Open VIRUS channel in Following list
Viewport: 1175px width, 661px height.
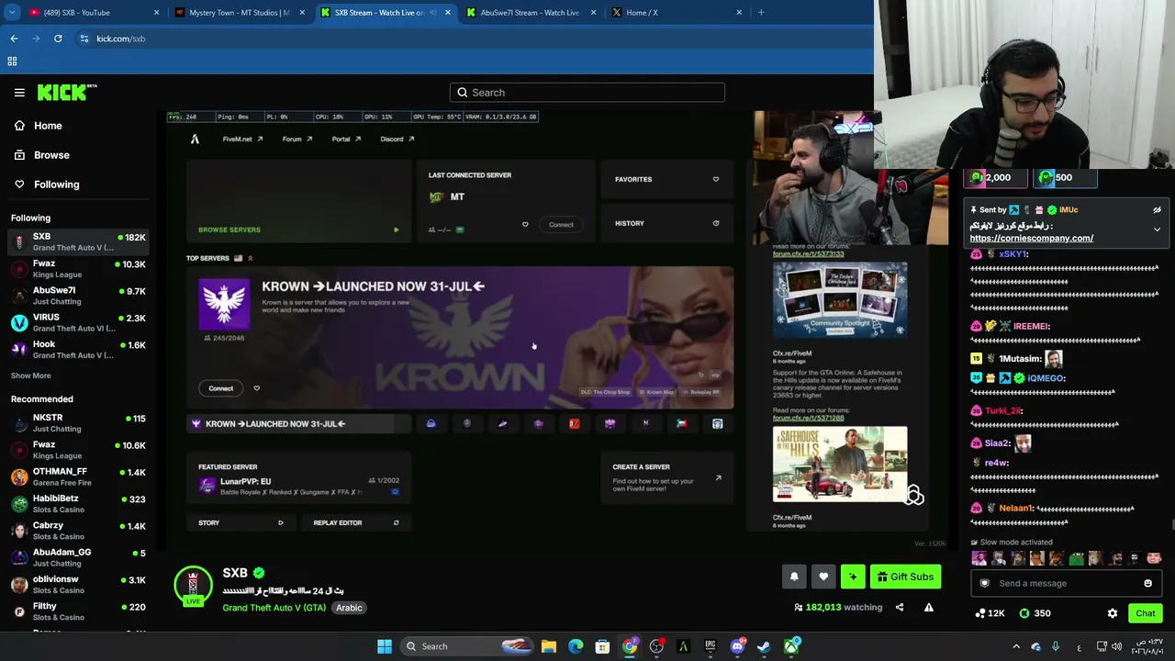point(78,322)
